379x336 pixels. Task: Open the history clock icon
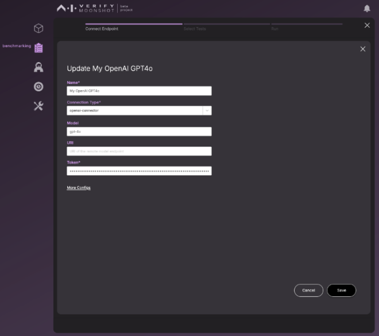[x=38, y=87]
